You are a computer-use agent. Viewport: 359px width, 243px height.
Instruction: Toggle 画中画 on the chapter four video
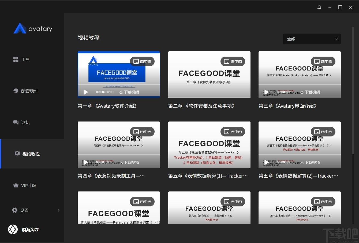click(142, 132)
